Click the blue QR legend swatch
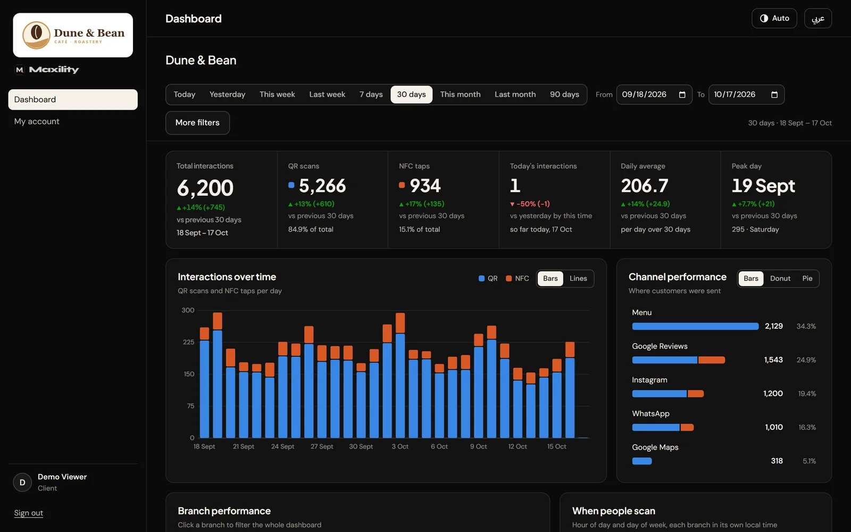The width and height of the screenshot is (851, 532). click(x=481, y=278)
